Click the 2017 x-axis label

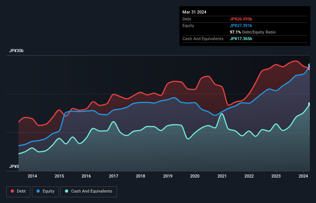(114, 176)
